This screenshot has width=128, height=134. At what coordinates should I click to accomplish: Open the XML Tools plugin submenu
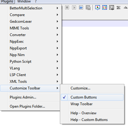click(31, 82)
